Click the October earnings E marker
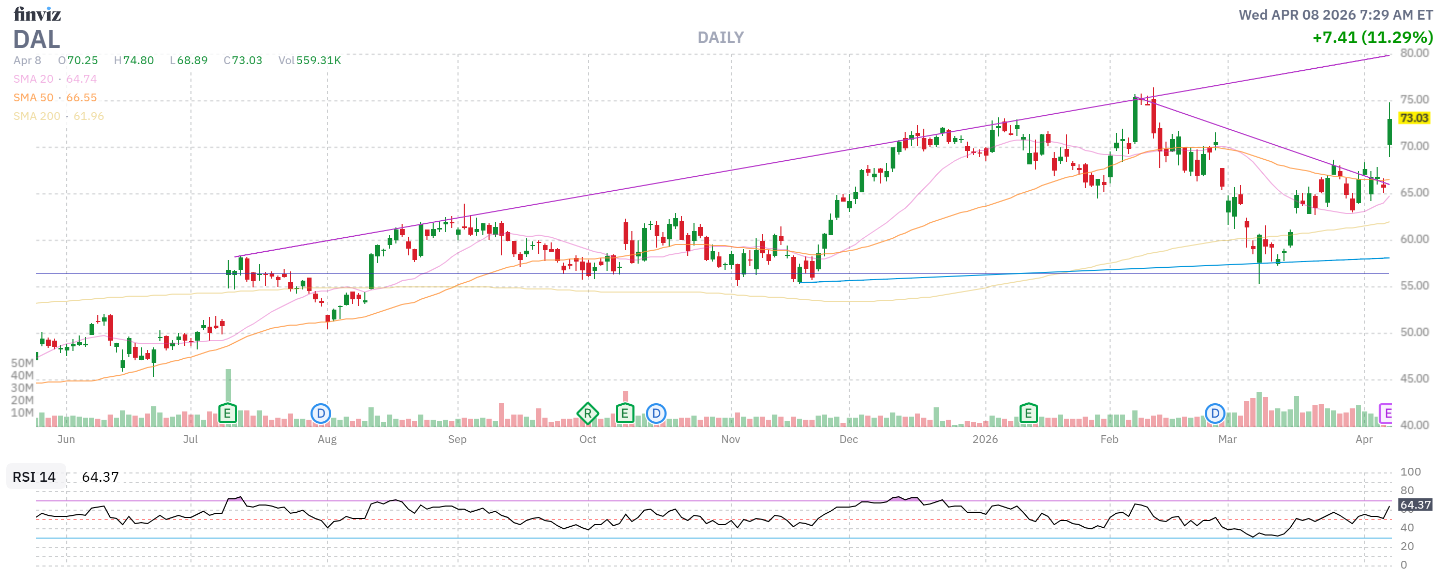The width and height of the screenshot is (1447, 581). point(625,414)
